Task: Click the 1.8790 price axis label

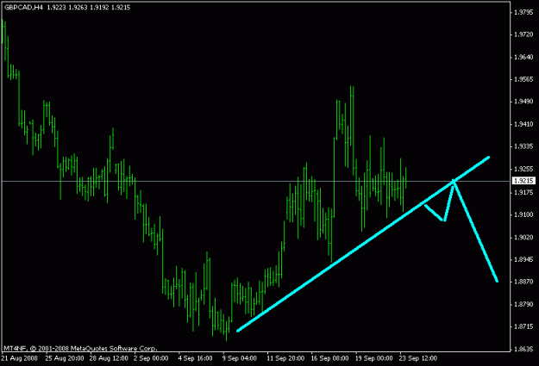Action: (x=523, y=304)
